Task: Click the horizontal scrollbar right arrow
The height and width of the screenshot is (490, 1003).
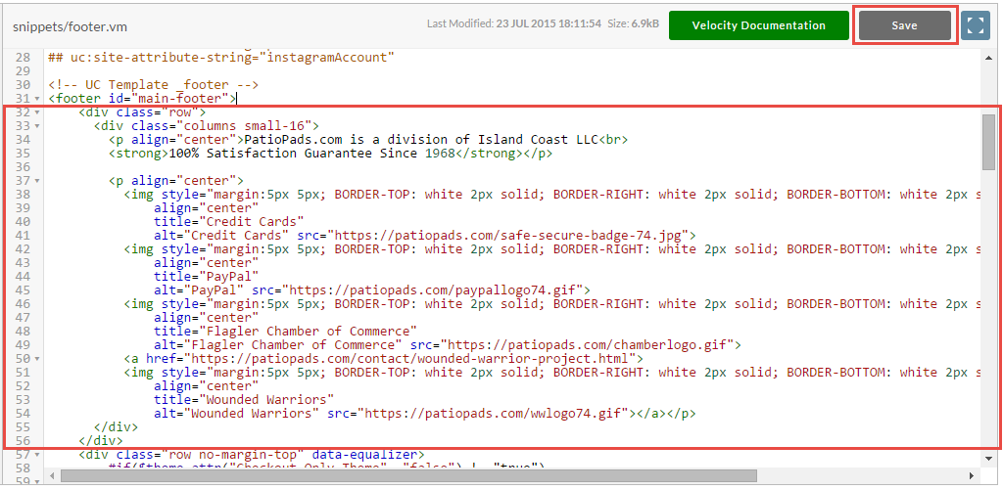Action: click(972, 476)
